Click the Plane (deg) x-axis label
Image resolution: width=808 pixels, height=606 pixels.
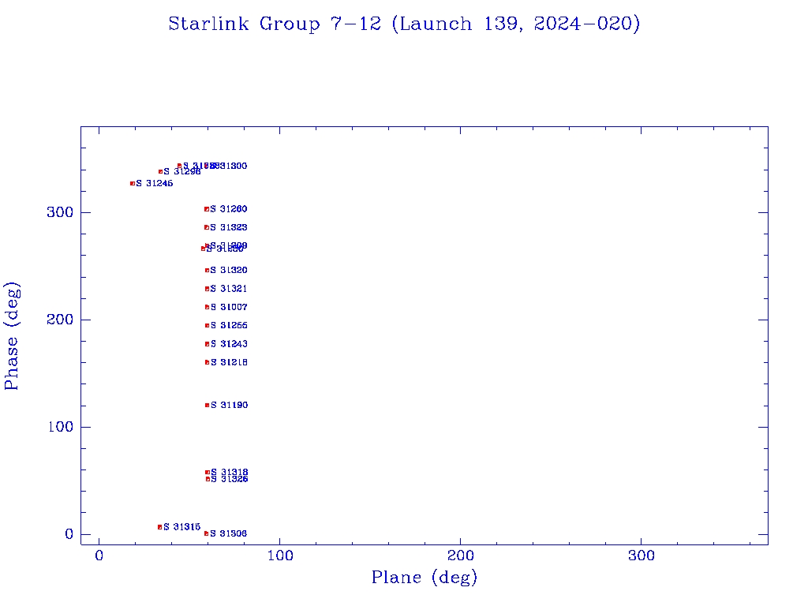coord(425,578)
